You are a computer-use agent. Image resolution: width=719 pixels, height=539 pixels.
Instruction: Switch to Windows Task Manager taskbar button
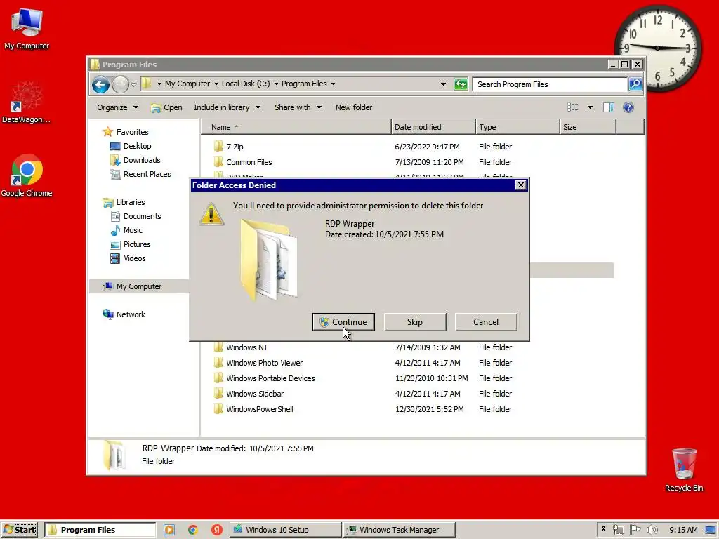pyautogui.click(x=400, y=530)
